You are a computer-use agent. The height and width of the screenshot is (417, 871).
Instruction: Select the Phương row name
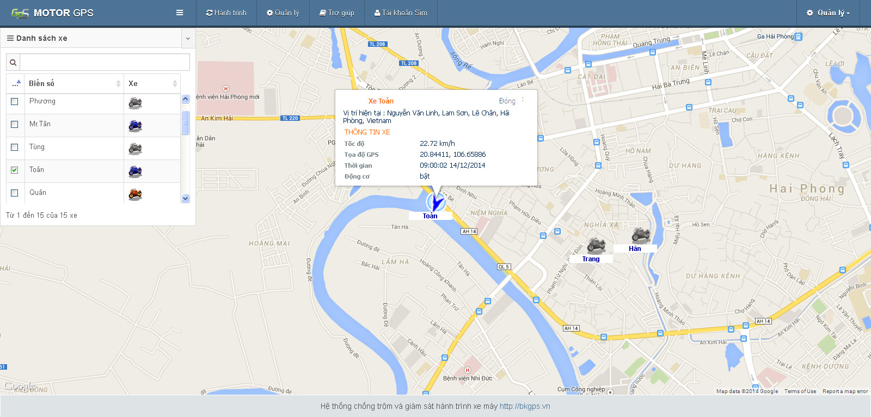tap(42, 101)
